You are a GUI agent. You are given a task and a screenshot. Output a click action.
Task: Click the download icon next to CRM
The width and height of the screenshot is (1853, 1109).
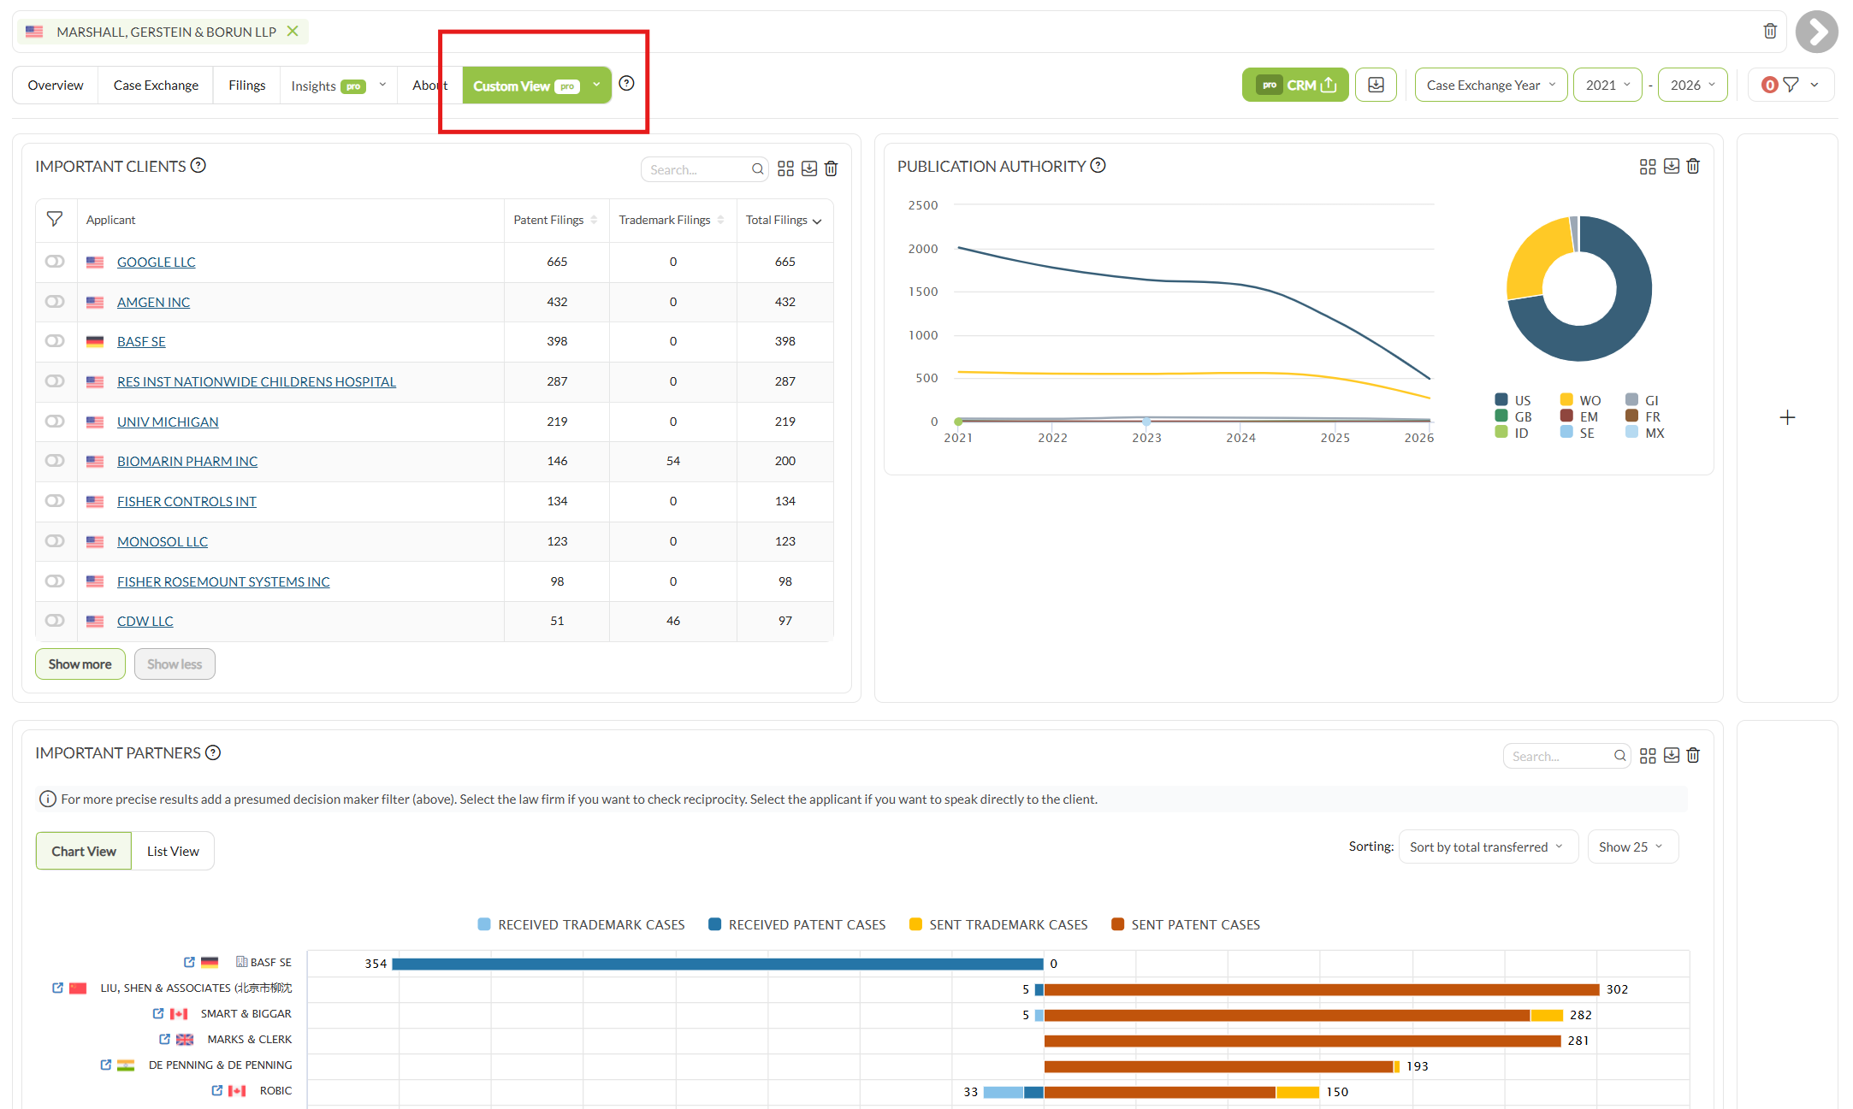coord(1376,85)
